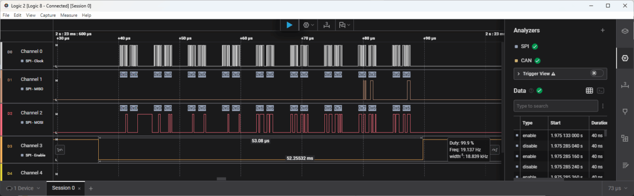
Task: Open the Measure menu
Action: 69,15
